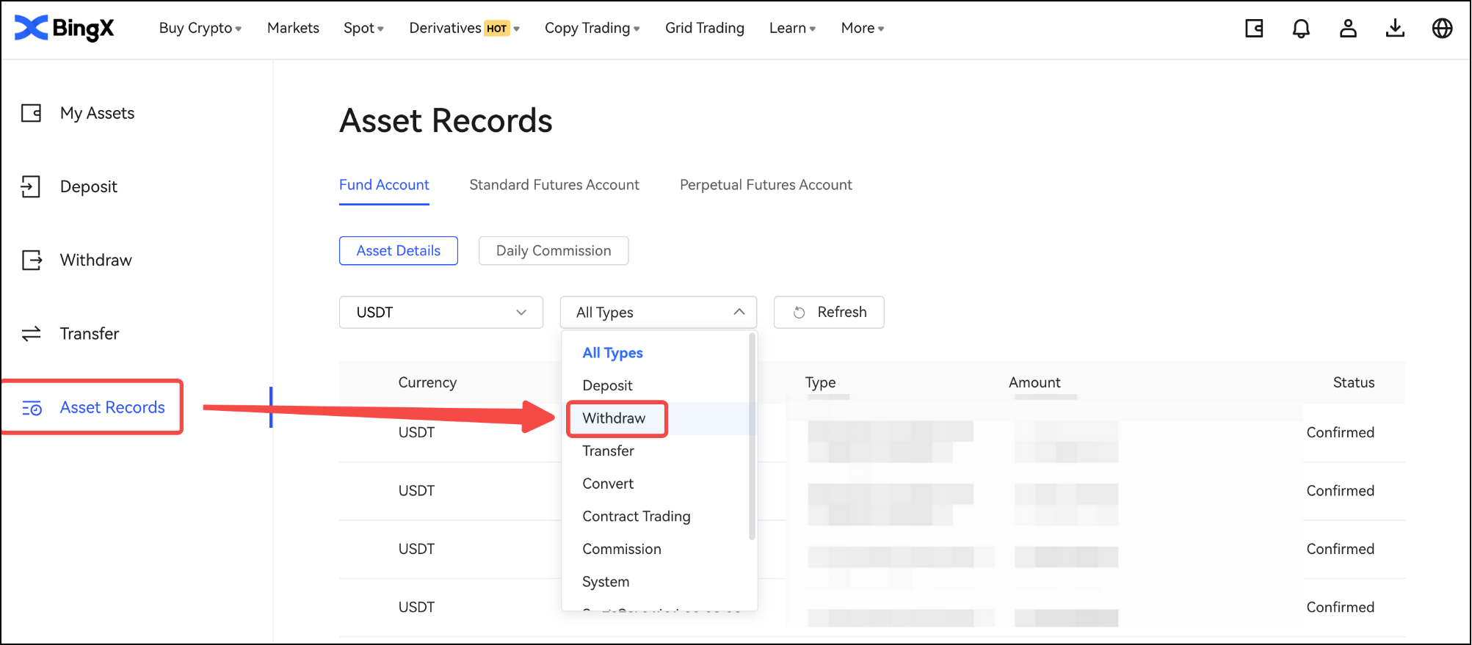Choose Withdraw option in type list
1472x645 pixels.
pyautogui.click(x=614, y=418)
